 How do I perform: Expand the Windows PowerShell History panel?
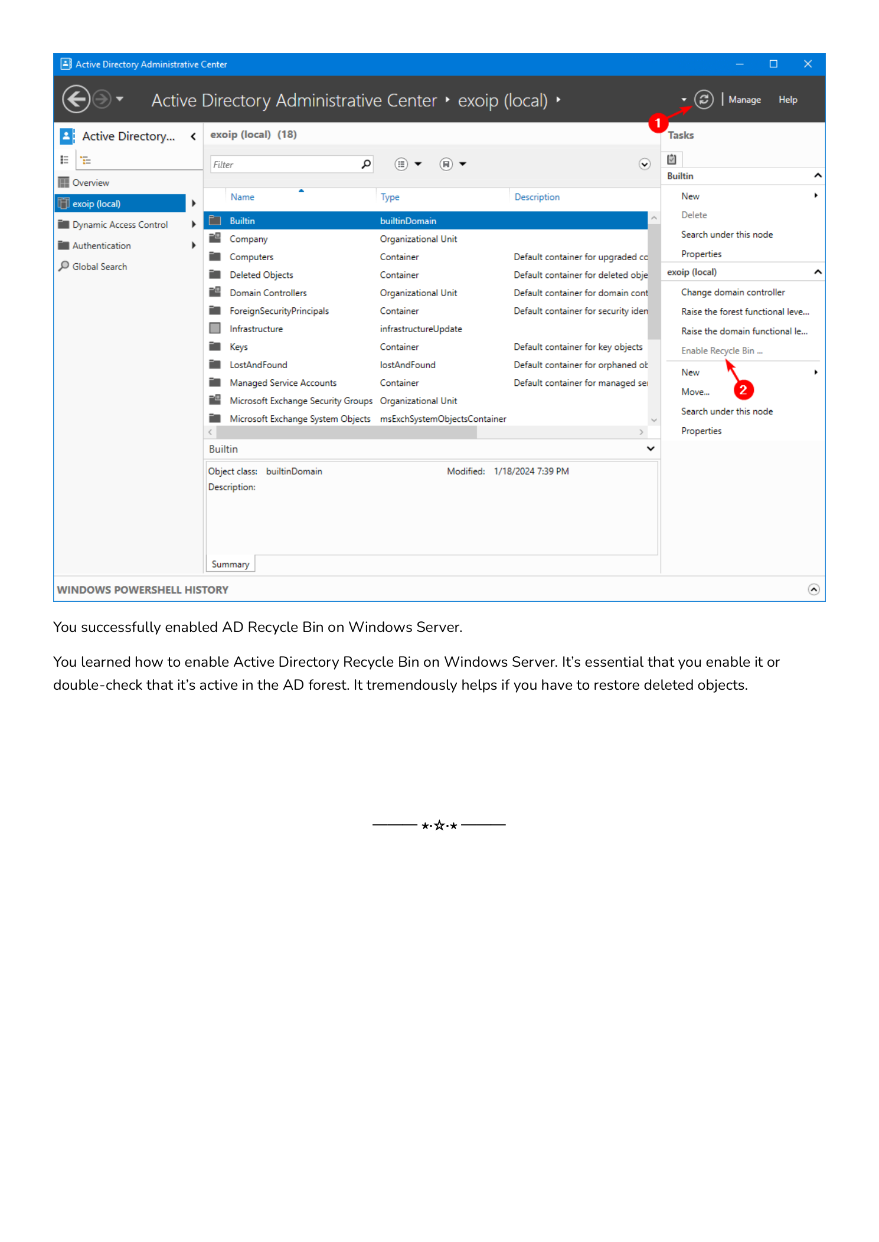[813, 589]
